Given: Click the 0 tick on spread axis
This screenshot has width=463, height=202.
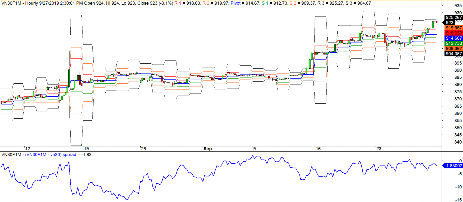Looking at the screenshot, I should click(460, 161).
